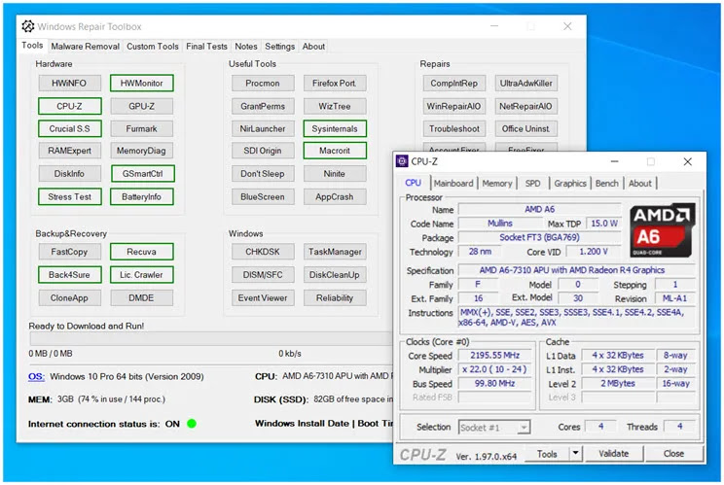This screenshot has width=724, height=485.
Task: Launch WizTree tool
Action: (335, 106)
